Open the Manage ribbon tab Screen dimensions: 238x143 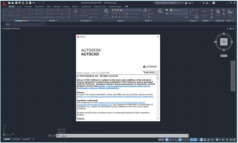(x=57, y=6)
